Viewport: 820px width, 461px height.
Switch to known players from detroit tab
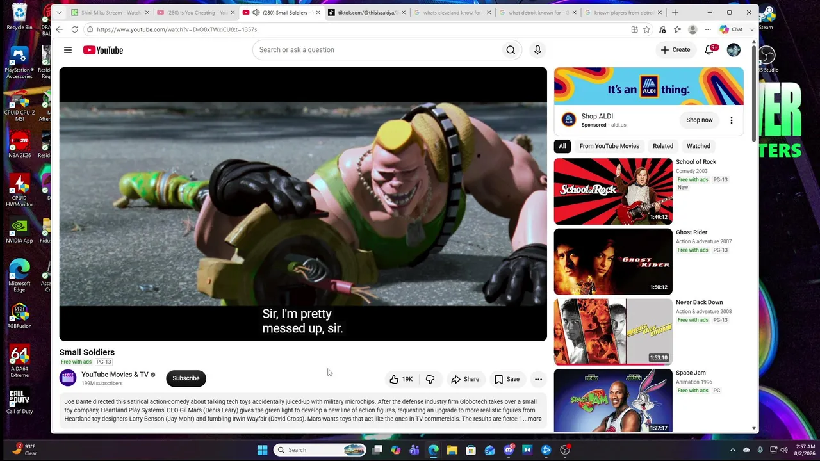pos(624,12)
